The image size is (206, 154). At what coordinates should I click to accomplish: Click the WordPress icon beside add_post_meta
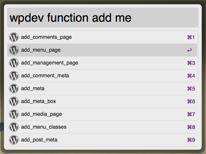pyautogui.click(x=14, y=140)
